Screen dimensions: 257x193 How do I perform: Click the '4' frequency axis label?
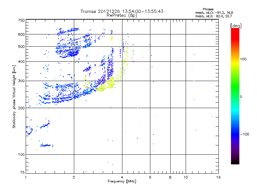(122, 177)
